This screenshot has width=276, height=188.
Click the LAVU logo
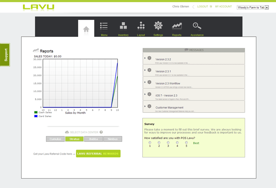(38, 7)
